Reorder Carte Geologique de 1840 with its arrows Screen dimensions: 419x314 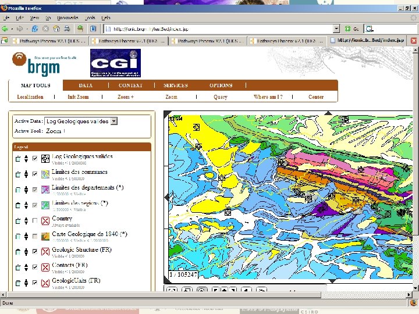tap(26, 236)
